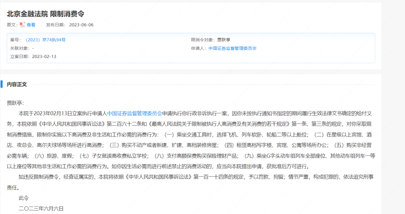The height and width of the screenshot is (214, 405).
Task: Click the 原文 label near the title
Action: pyautogui.click(x=12, y=25)
